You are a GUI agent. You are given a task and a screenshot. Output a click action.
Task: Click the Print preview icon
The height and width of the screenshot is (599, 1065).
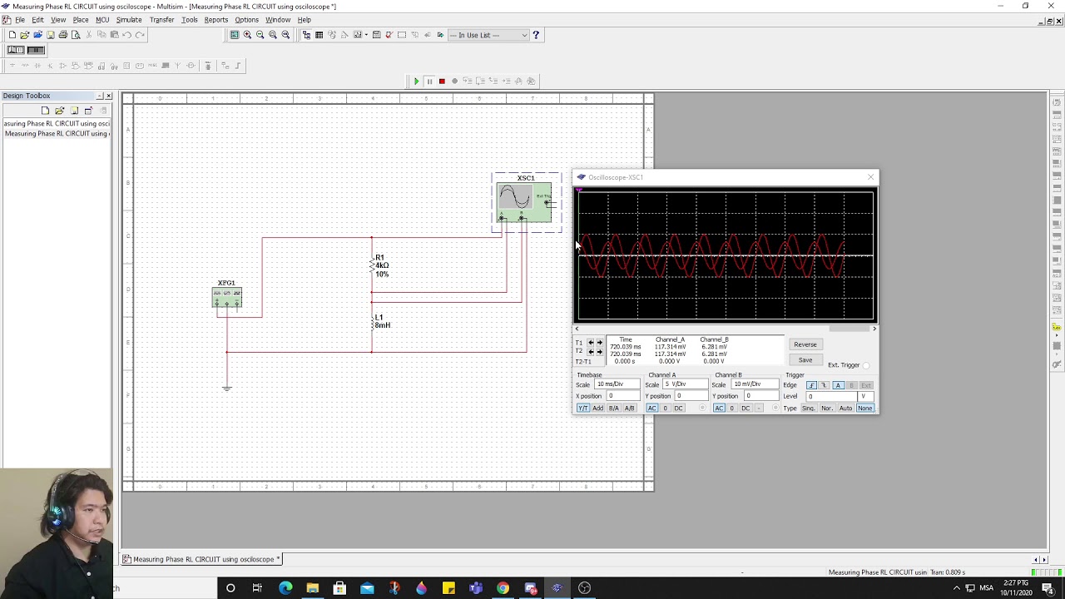click(x=76, y=35)
